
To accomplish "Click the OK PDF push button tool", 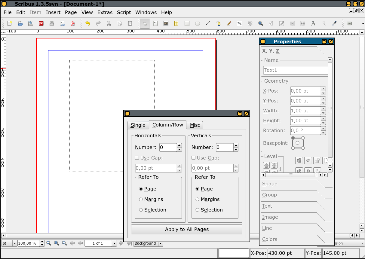I will [x=349, y=23].
